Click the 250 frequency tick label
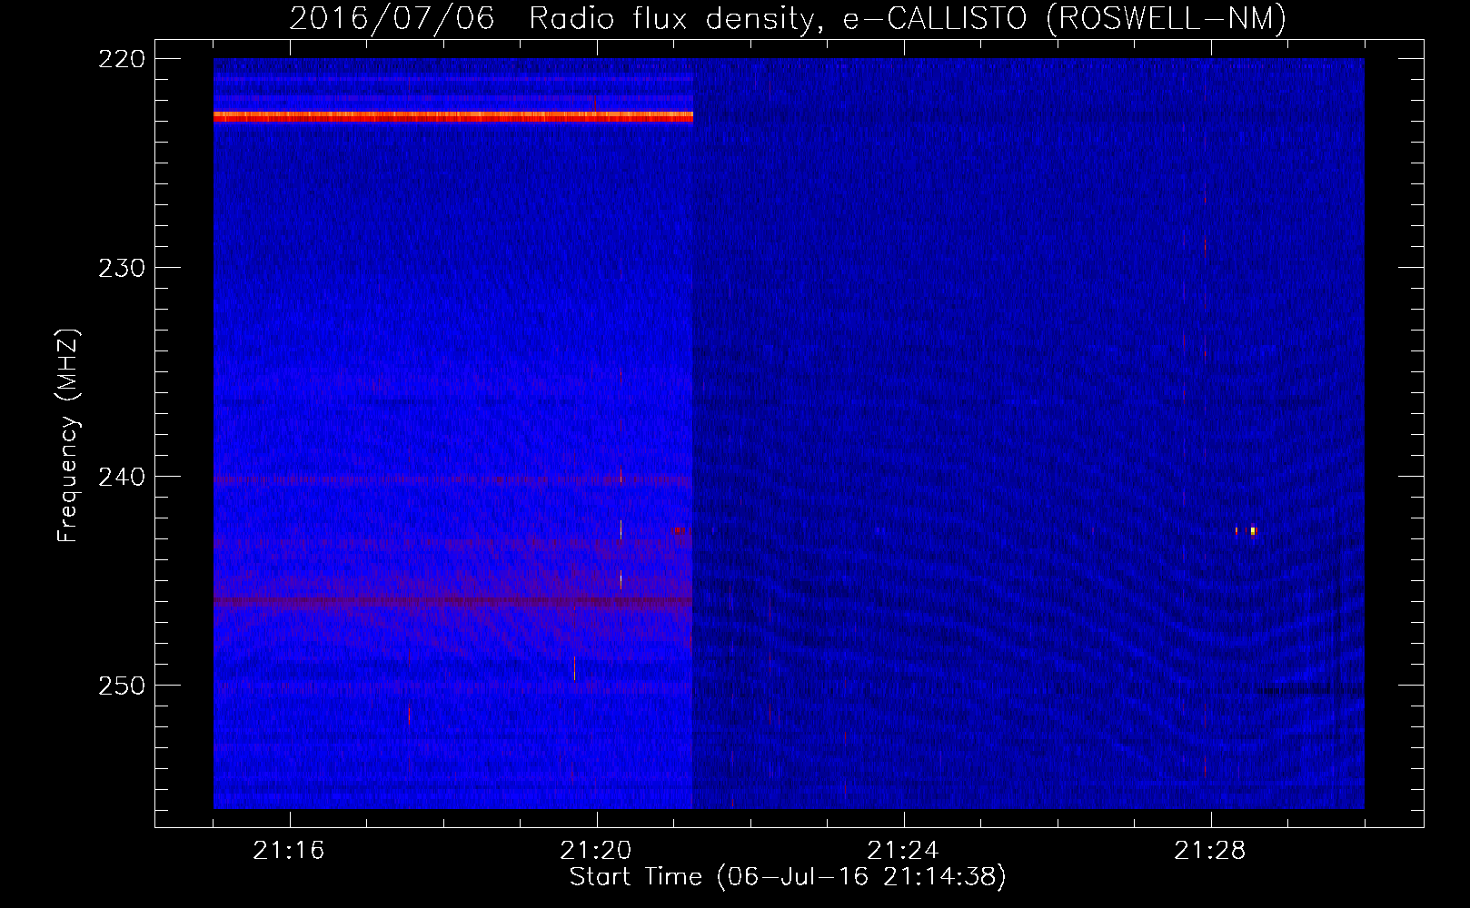1470x908 pixels. coord(122,686)
